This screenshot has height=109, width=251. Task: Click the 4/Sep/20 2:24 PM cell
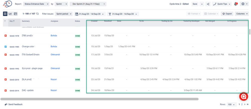171,79
